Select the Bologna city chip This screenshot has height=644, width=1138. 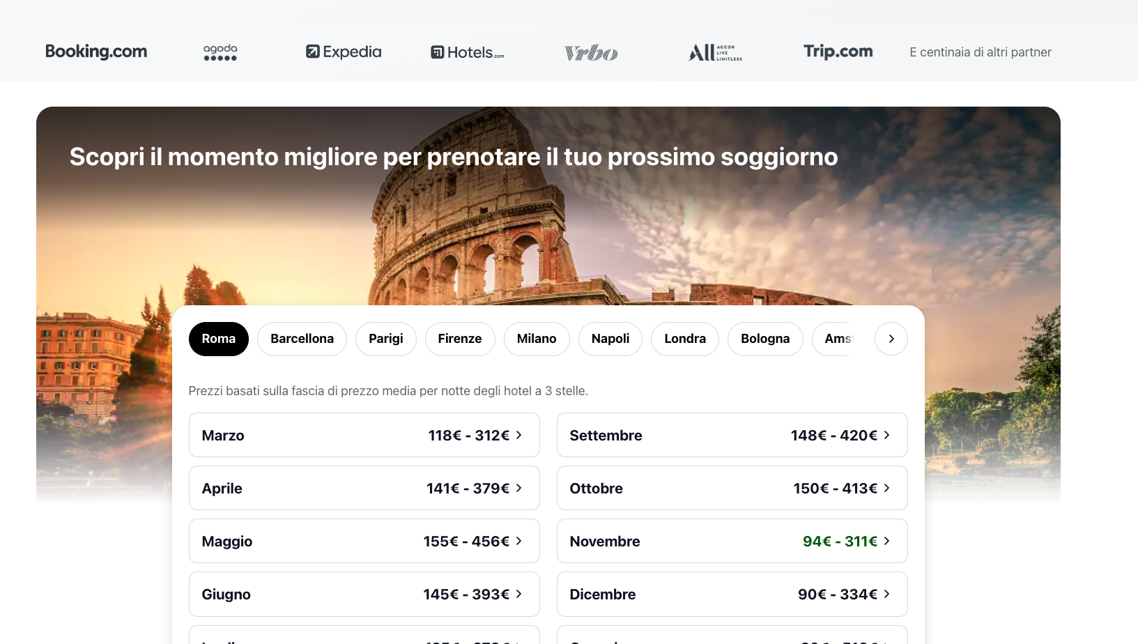coord(764,339)
